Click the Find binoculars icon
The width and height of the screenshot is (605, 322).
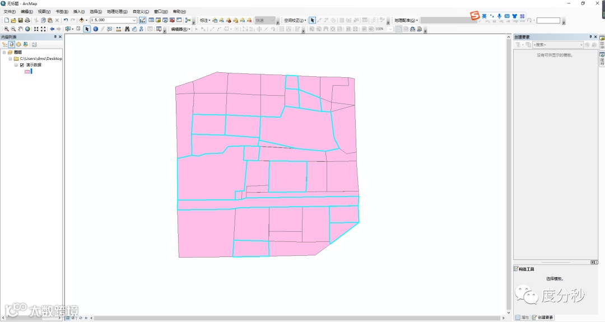[x=127, y=29]
